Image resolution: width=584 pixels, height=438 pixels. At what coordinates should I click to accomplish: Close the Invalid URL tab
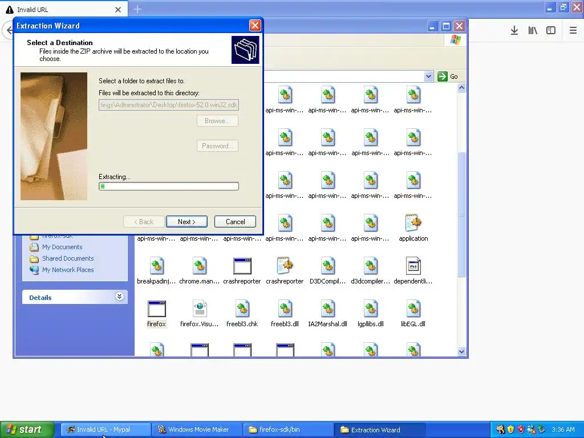point(118,10)
